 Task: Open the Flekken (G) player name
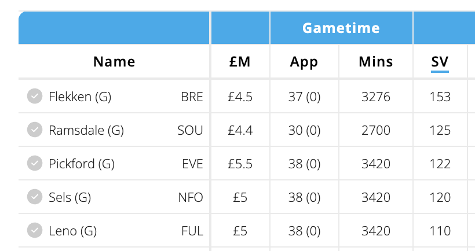pos(80,97)
